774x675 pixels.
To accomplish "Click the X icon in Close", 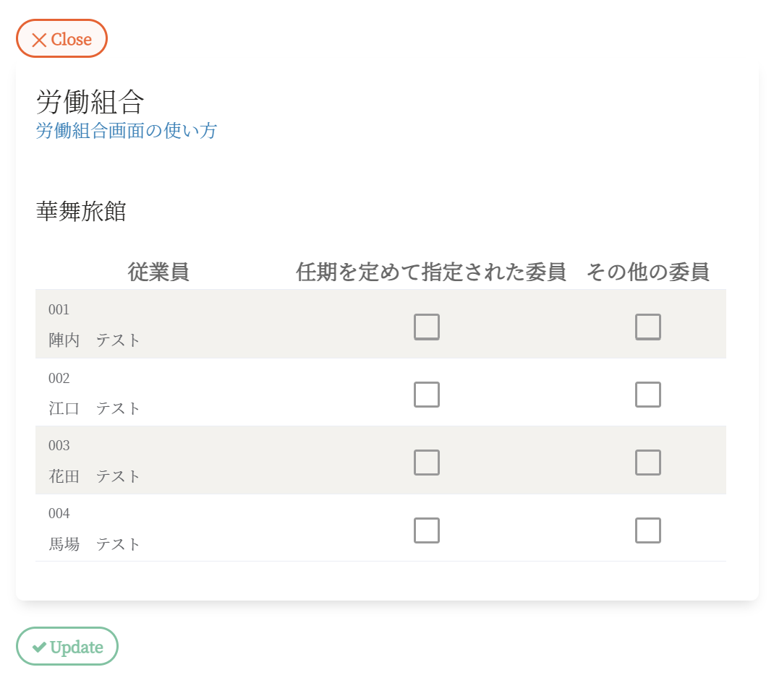I will [x=39, y=40].
